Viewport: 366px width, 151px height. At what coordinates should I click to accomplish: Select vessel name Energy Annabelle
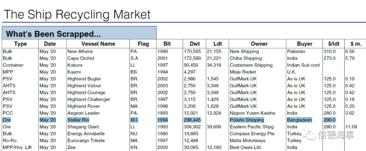pyautogui.click(x=86, y=134)
